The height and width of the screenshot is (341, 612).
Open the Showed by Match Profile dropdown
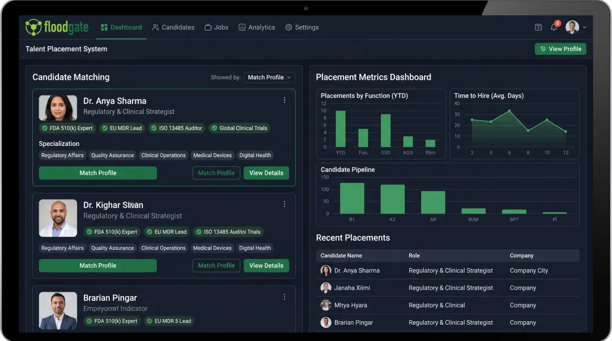(269, 77)
